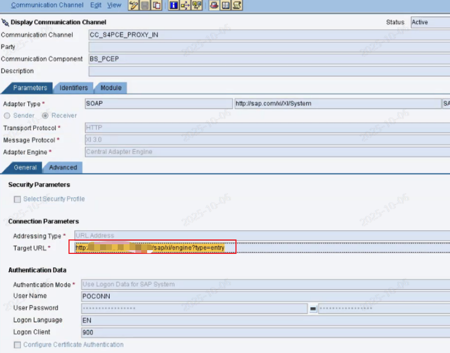Open the Message Protocol dropdown showing XI 3.0
Viewport: 450px width, 353px height.
point(268,140)
